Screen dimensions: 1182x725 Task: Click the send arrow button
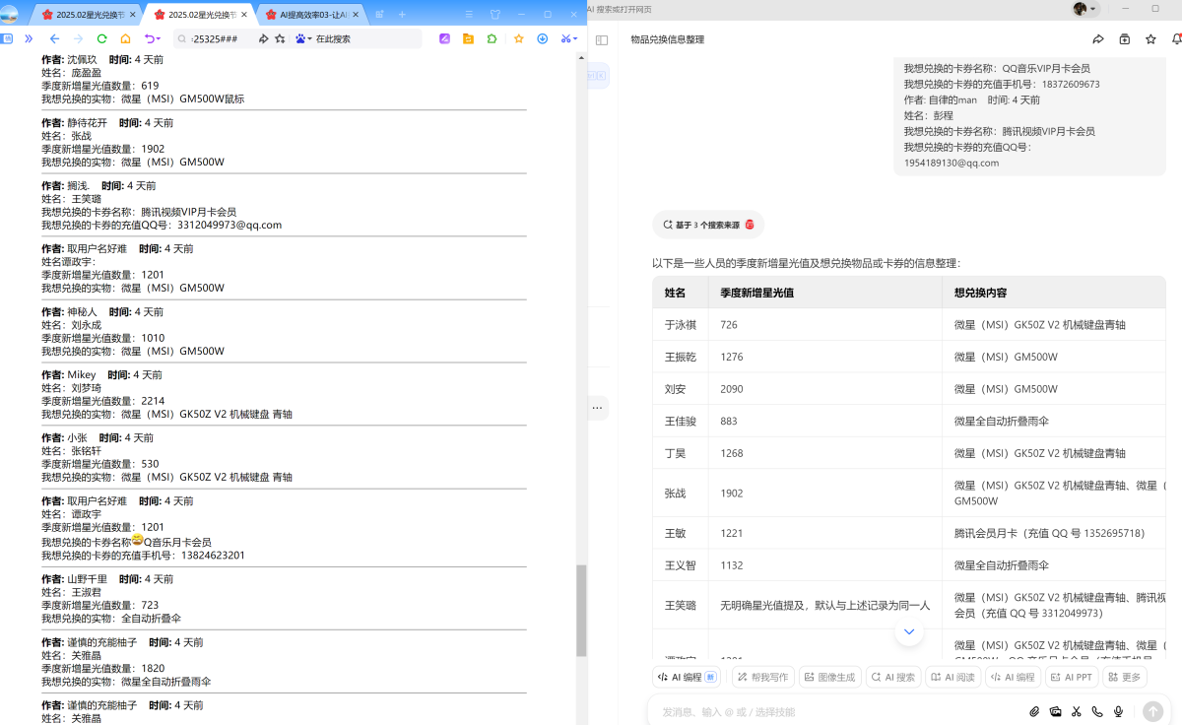coord(1152,711)
